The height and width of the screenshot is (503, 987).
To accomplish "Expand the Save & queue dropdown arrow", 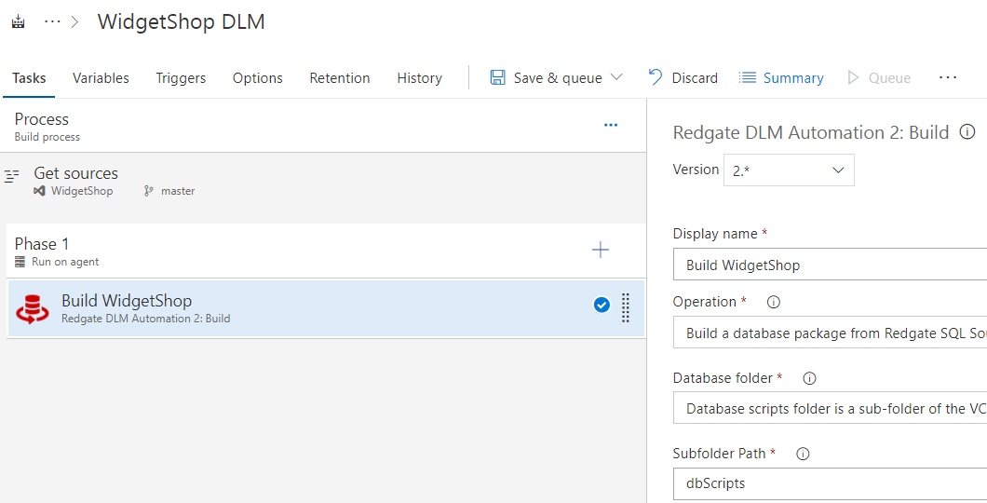I will pos(616,77).
